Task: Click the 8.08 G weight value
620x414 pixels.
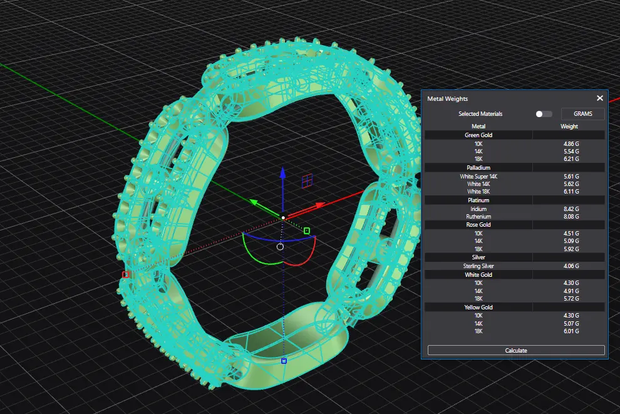Action: 571,217
